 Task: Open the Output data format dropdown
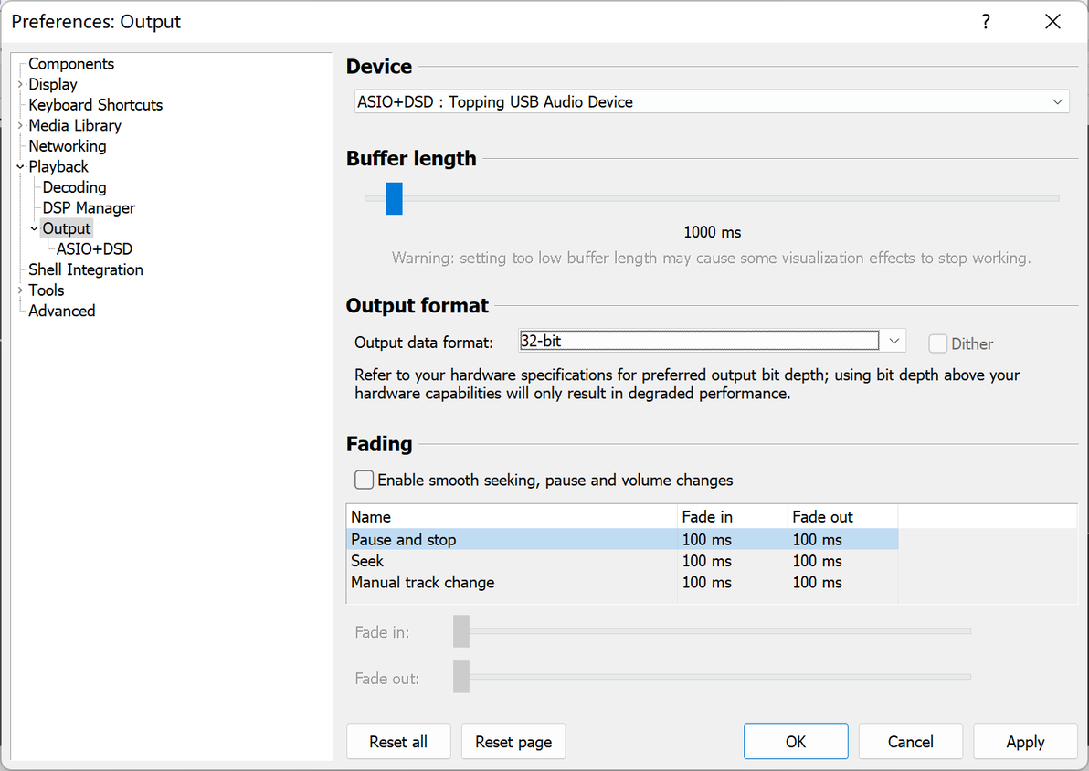pyautogui.click(x=893, y=341)
